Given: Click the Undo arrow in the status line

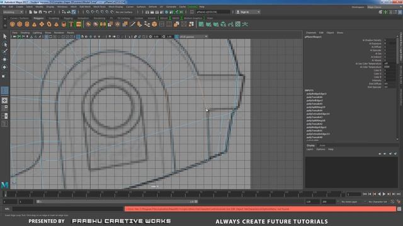Looking at the screenshot, I should [45, 12].
